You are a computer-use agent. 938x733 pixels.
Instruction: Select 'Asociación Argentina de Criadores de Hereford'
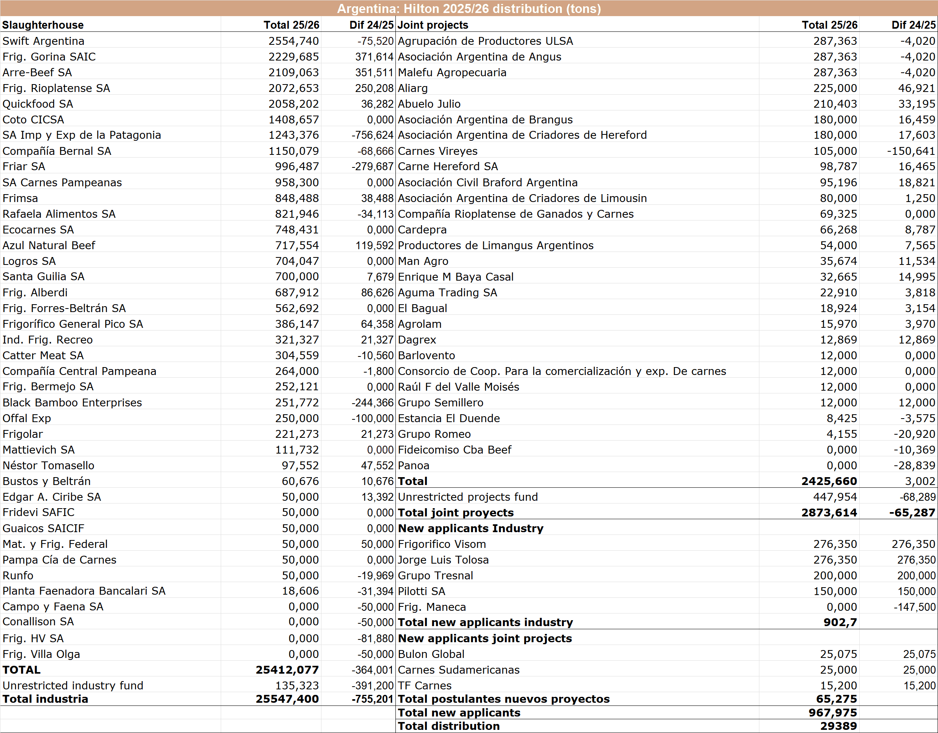(x=522, y=135)
